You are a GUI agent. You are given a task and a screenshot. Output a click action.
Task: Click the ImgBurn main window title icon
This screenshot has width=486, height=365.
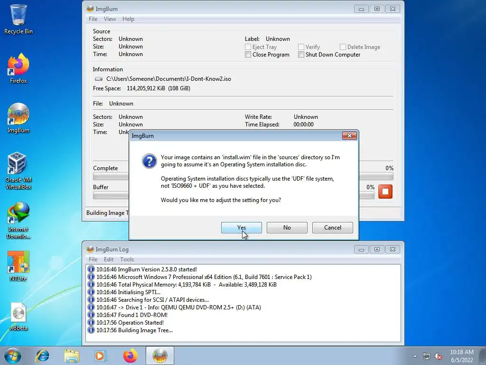click(90, 9)
